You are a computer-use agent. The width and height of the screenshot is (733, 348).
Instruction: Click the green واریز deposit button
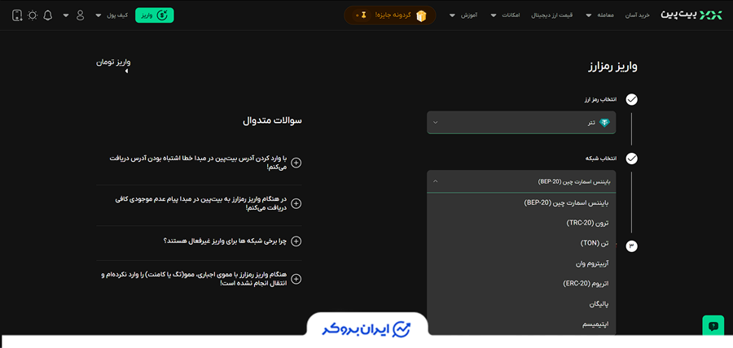tap(154, 15)
